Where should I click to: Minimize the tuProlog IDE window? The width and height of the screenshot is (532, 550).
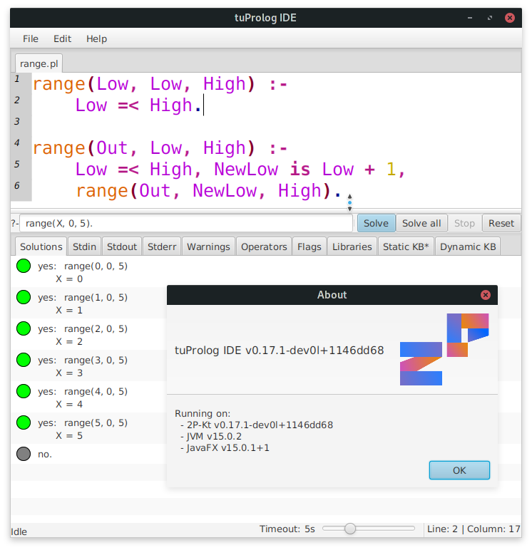[x=470, y=18]
